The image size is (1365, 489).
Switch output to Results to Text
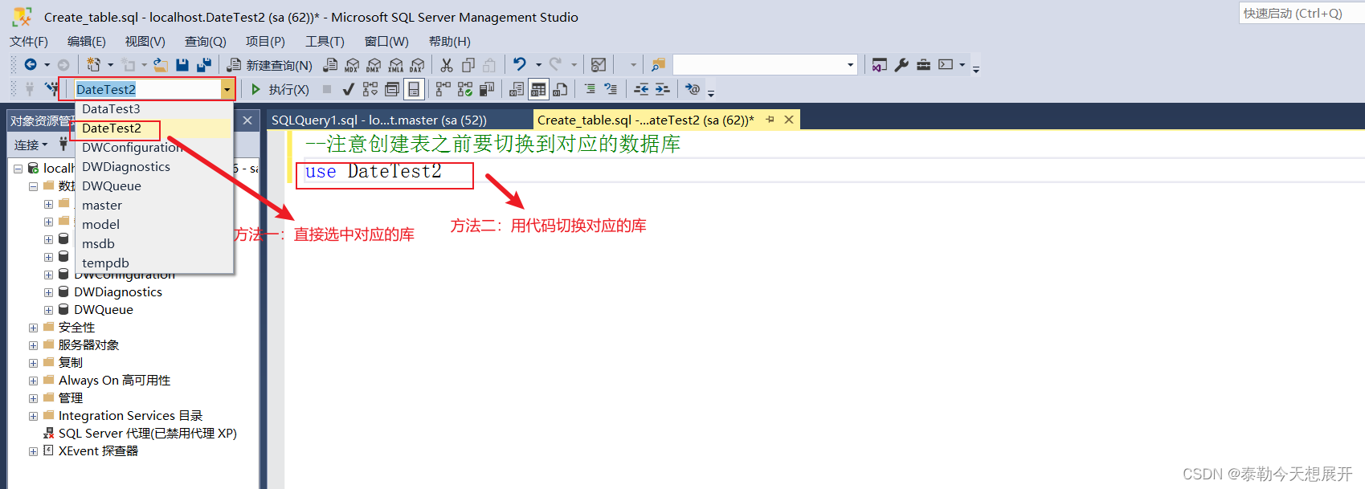(x=517, y=89)
